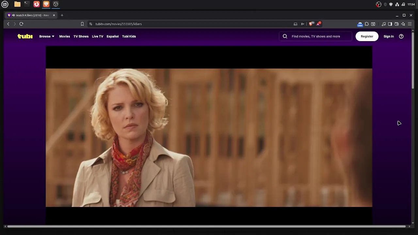Click the horizontal page scrollbar

click(x=206, y=227)
